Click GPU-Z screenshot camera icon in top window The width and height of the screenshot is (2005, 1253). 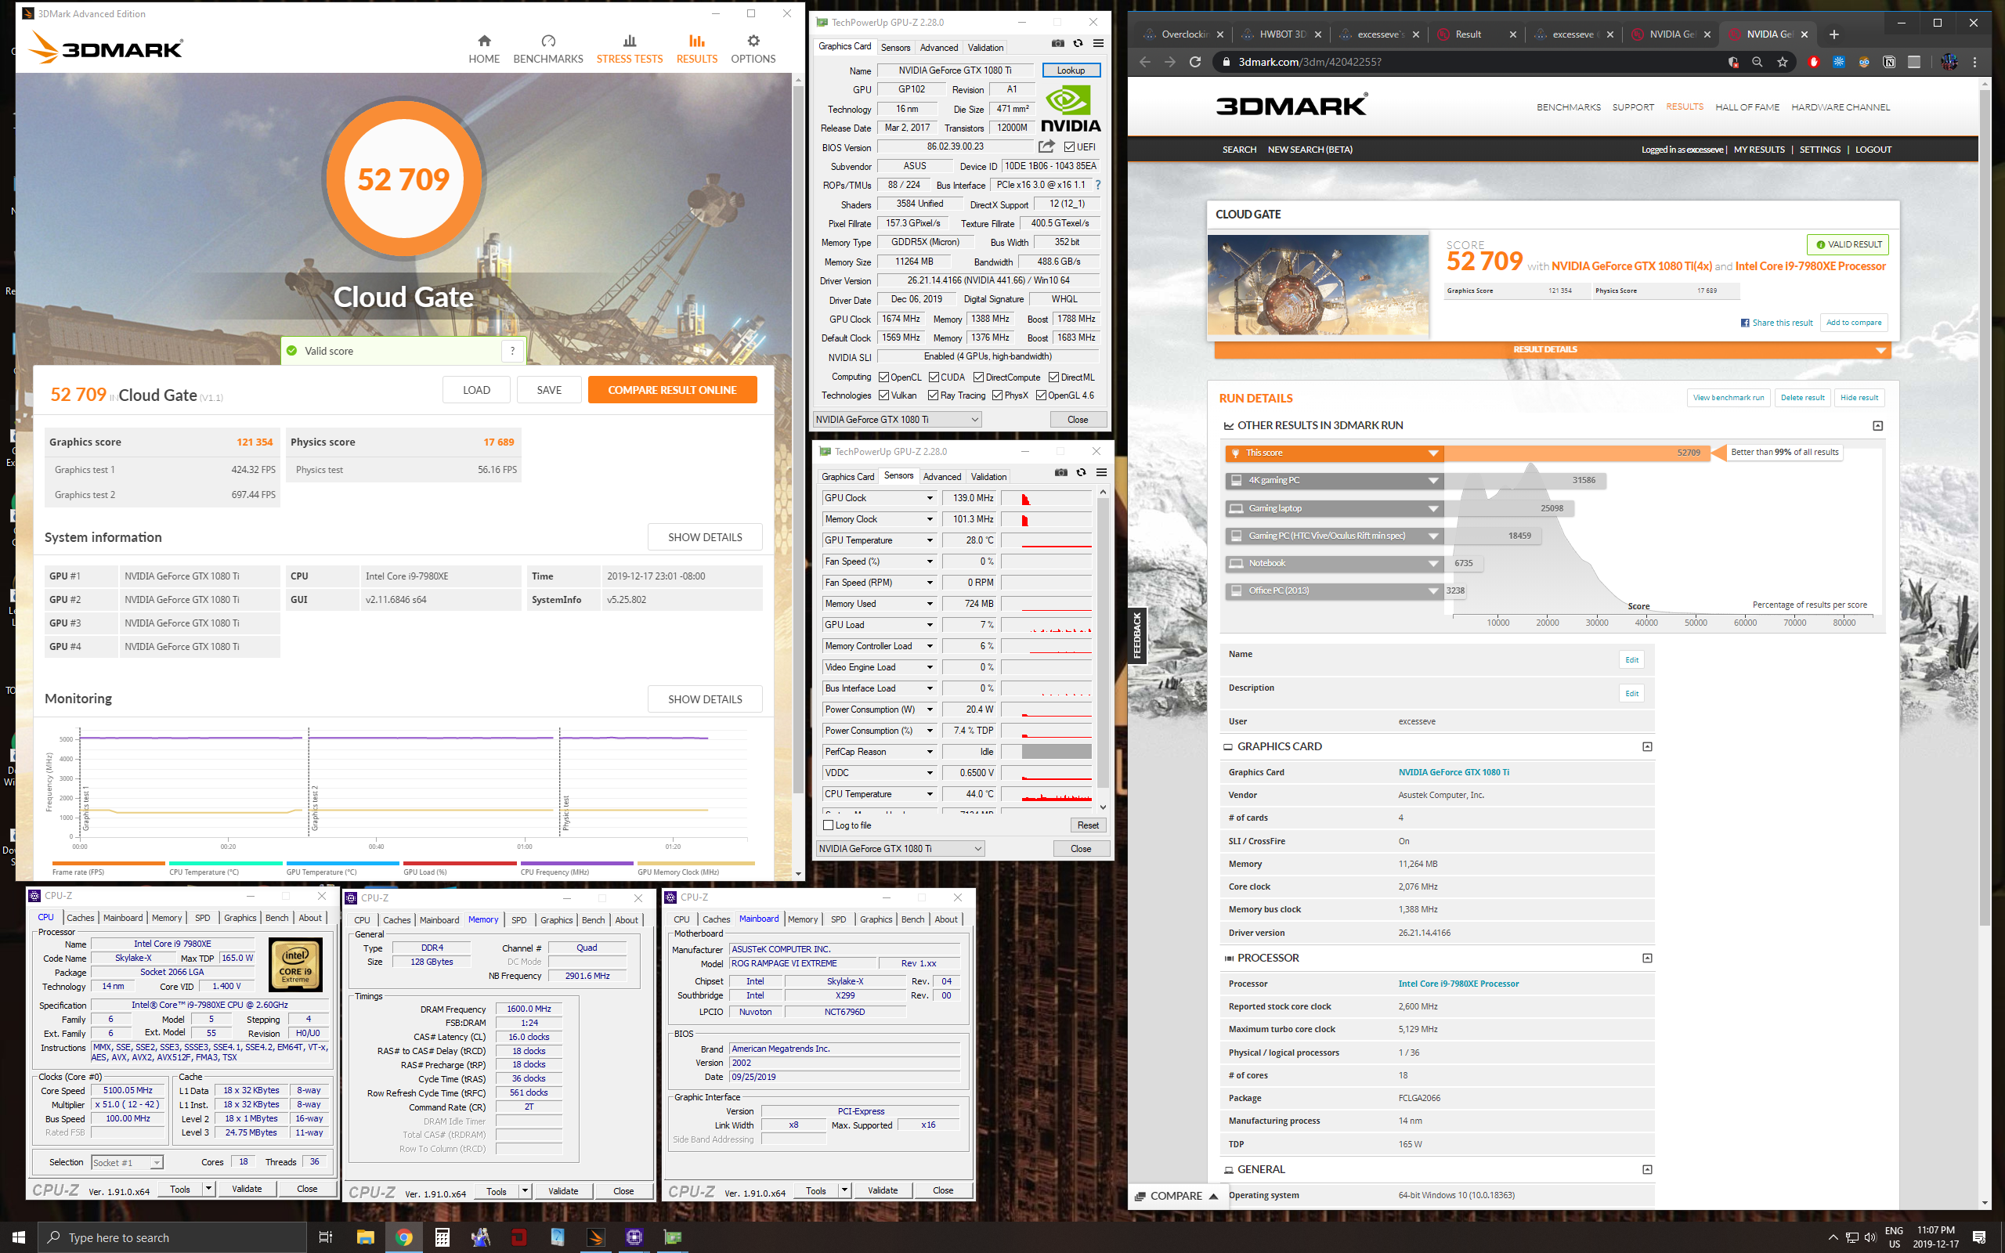click(1058, 43)
